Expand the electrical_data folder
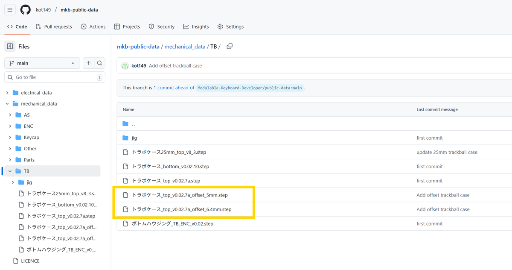 (x=7, y=93)
